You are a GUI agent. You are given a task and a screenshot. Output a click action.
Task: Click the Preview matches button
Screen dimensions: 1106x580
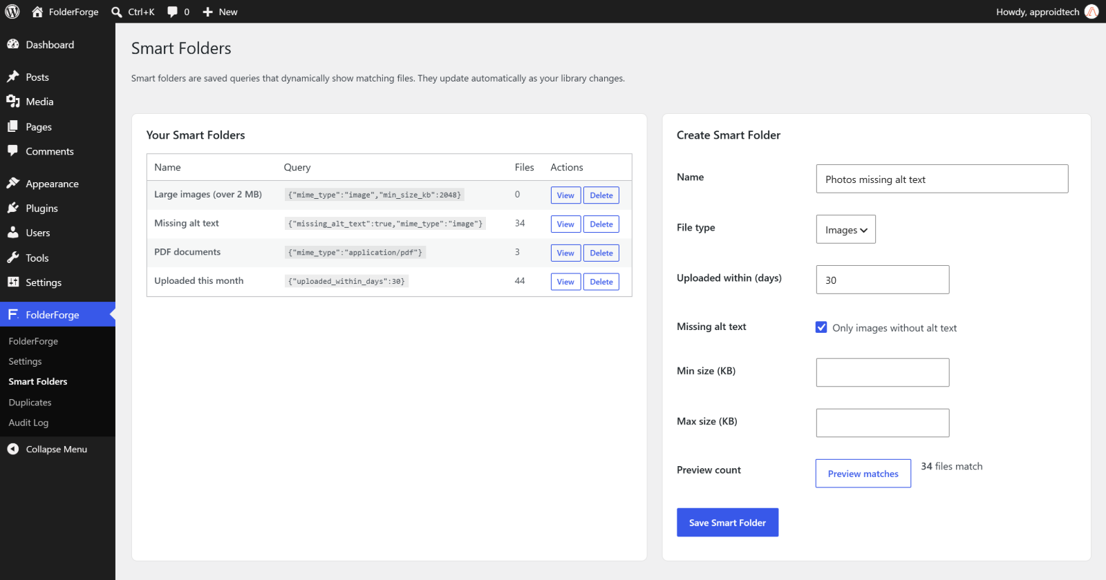tap(863, 474)
